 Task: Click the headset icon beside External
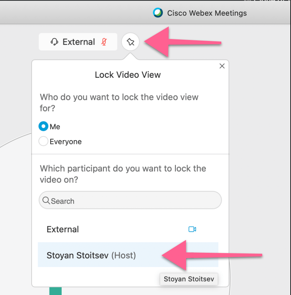(54, 42)
